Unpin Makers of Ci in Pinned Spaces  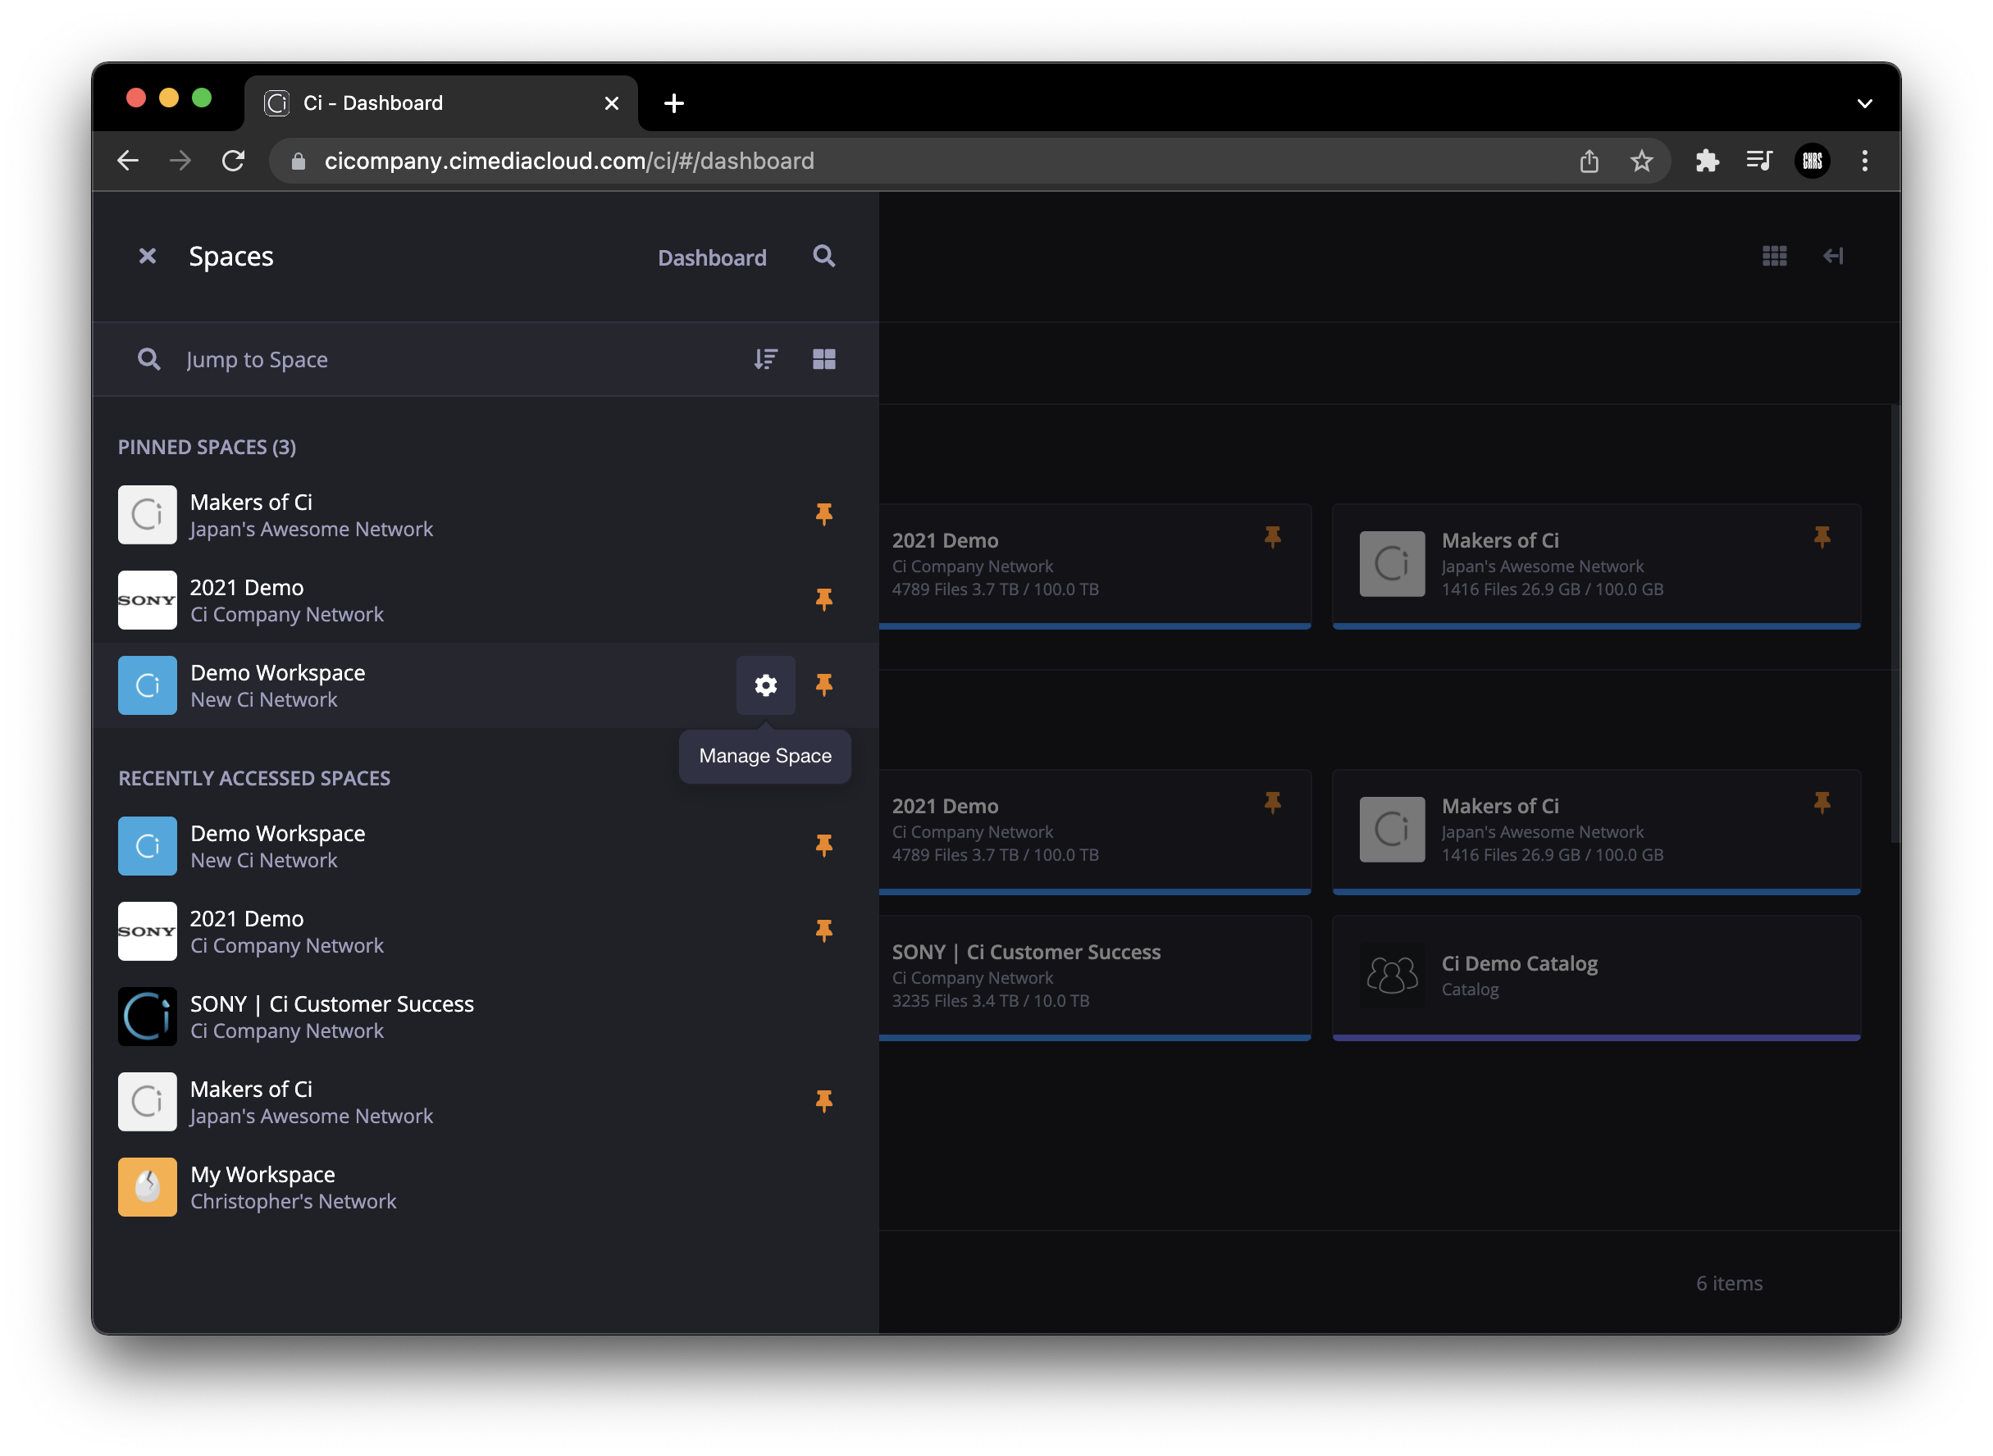(x=824, y=515)
